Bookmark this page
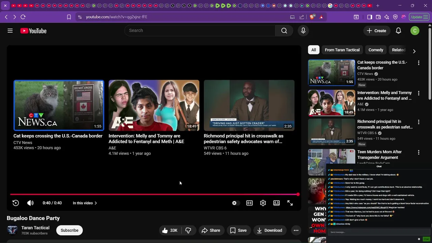This screenshot has width=432, height=243. (69, 17)
